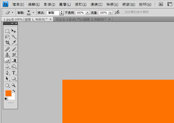Screen dimensions: 174x123
Task: Open the 視窗(W) menu
Action: tap(129, 5)
